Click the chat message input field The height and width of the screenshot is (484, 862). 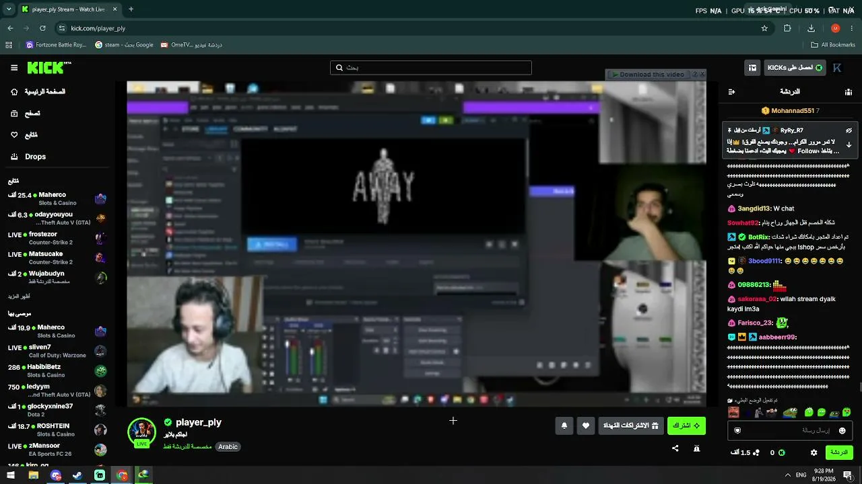790,430
